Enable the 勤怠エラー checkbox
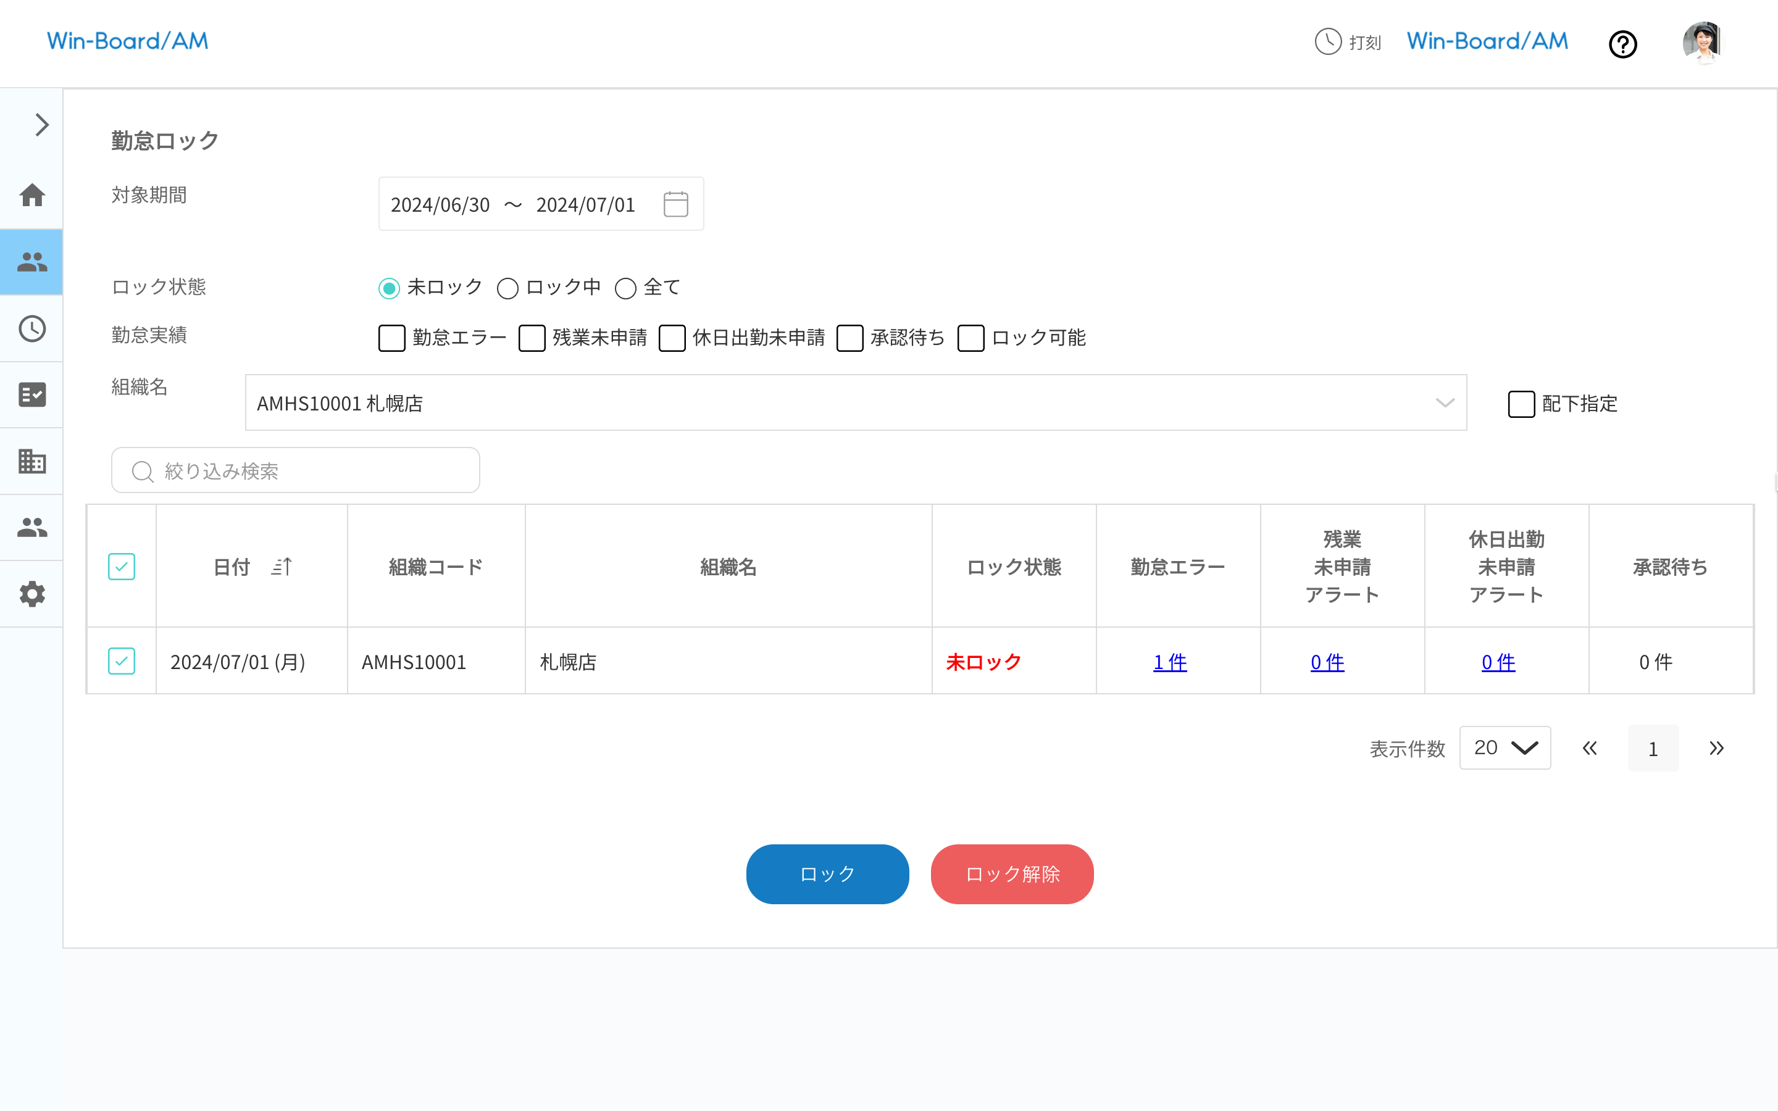The width and height of the screenshot is (1778, 1111). [391, 338]
